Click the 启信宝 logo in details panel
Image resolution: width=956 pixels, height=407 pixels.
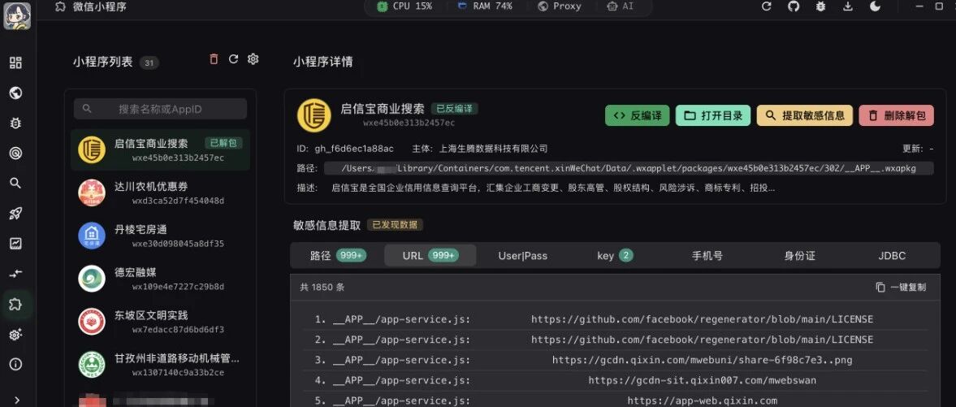(314, 115)
